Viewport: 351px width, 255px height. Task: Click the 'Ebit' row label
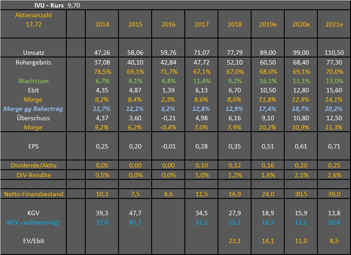pos(33,90)
